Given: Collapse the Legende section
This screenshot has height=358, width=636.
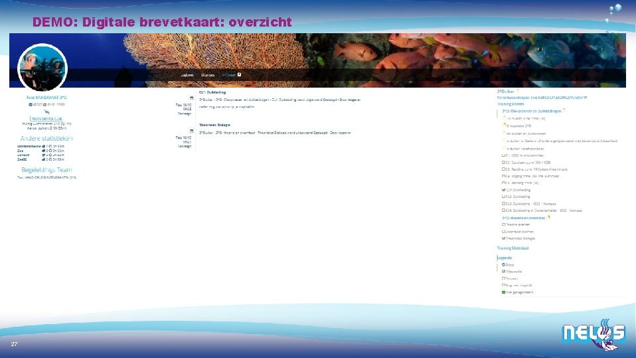Looking at the screenshot, I should coord(505,258).
